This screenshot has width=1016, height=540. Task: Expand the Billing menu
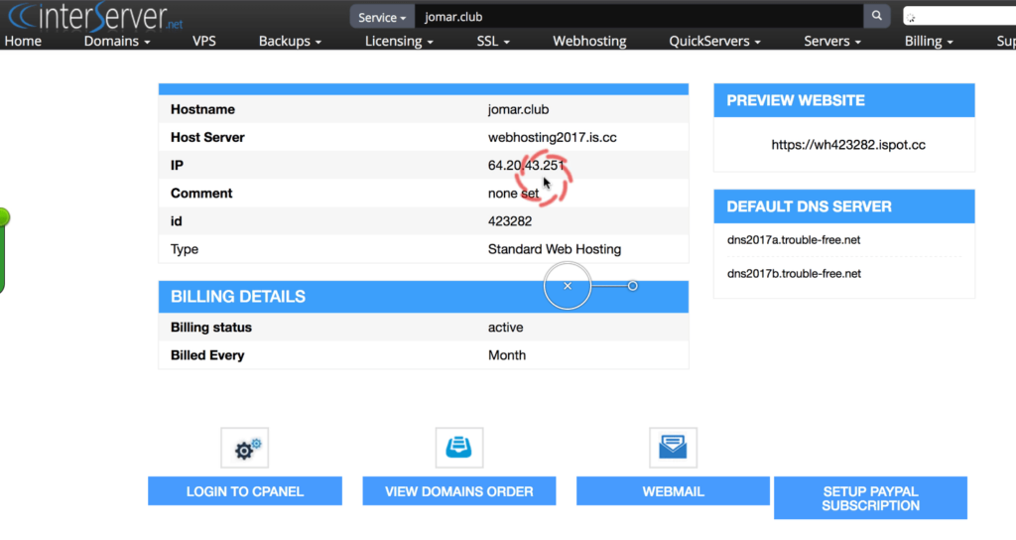pos(929,41)
